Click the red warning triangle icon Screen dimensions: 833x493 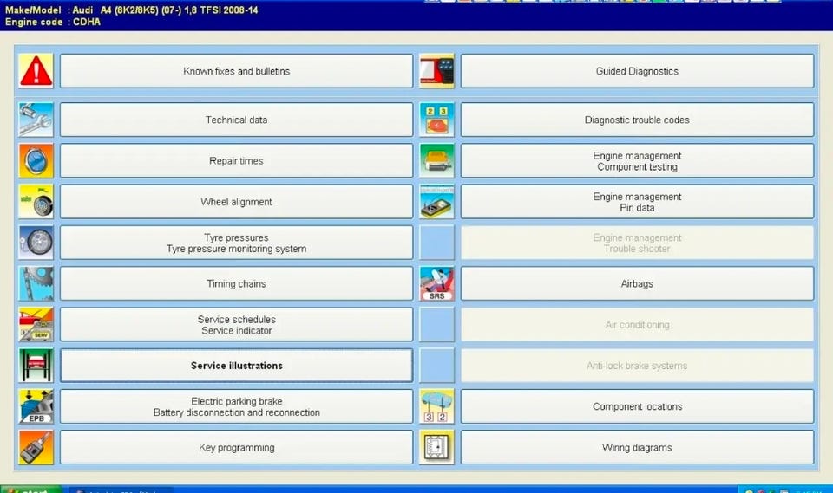pos(36,70)
